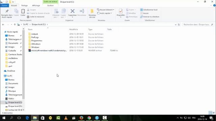The image size is (216, 121).
Task: Click the Renommer icon
Action: [x=82, y=11]
